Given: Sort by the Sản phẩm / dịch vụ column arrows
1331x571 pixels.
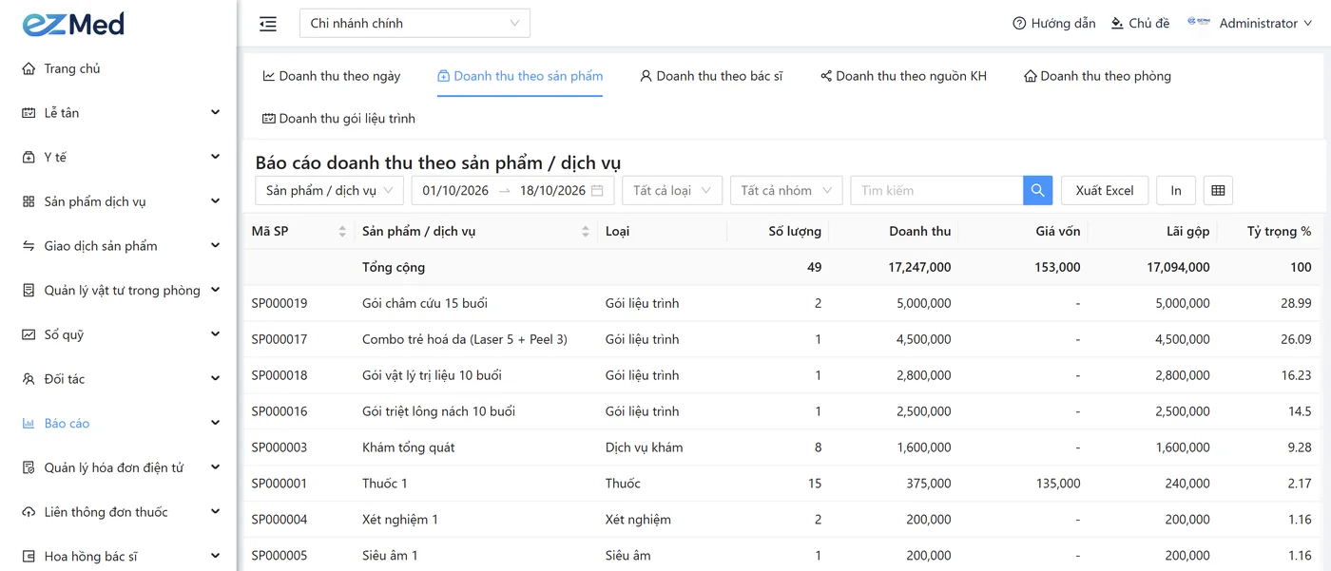Looking at the screenshot, I should (x=586, y=231).
